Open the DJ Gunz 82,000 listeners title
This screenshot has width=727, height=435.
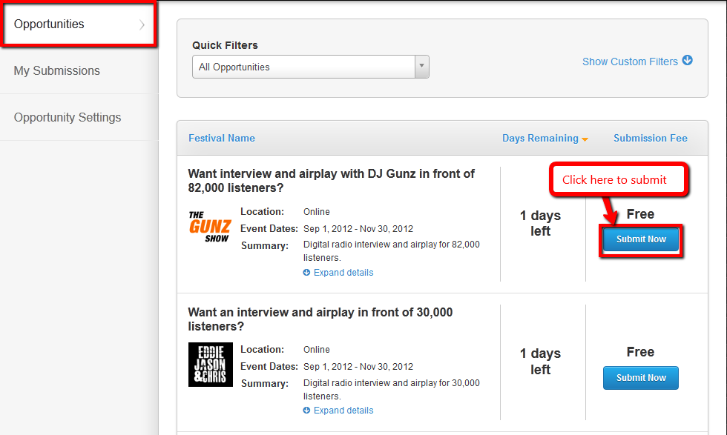pyautogui.click(x=332, y=181)
